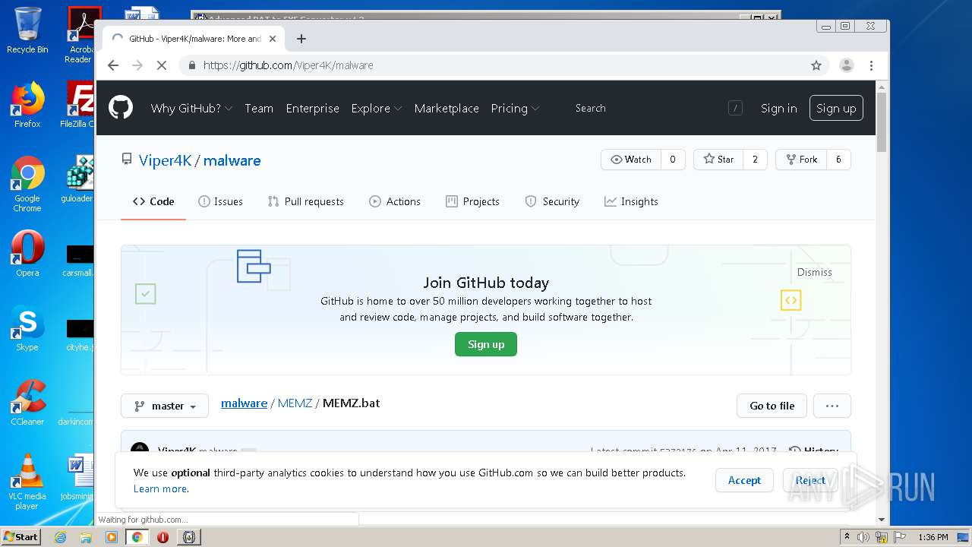
Task: Open Chrome profile avatar icon
Action: tap(846, 65)
